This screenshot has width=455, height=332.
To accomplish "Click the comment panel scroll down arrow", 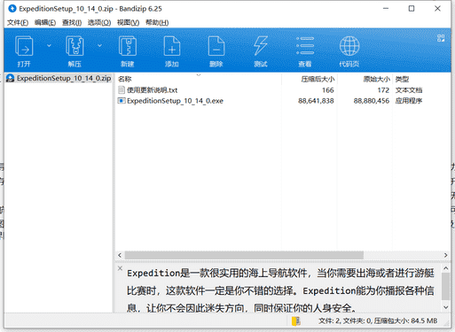I will click(446, 307).
